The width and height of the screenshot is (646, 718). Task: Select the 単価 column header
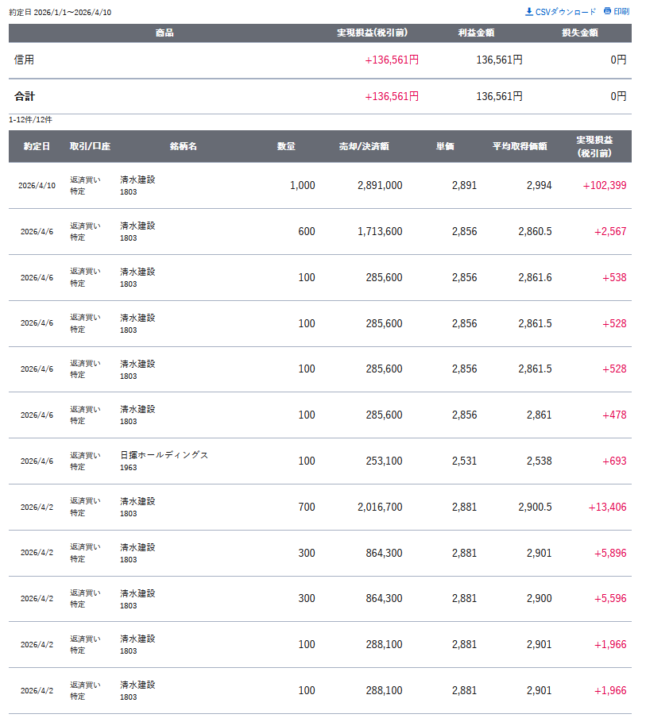coord(445,147)
